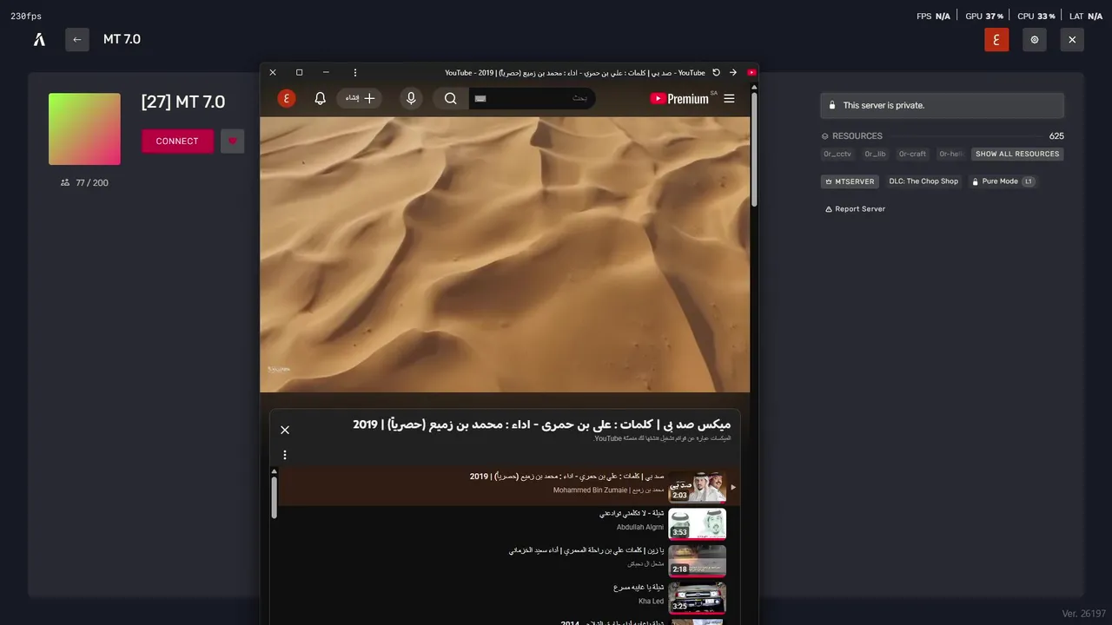Open the YouTube window three-dot menu
1112x625 pixels.
[355, 73]
